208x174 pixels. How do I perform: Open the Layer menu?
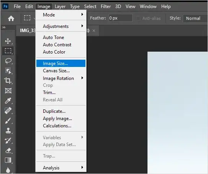(x=60, y=7)
